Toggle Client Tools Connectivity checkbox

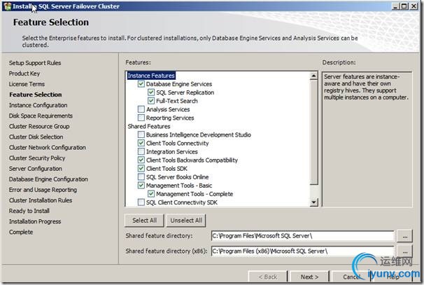click(141, 143)
